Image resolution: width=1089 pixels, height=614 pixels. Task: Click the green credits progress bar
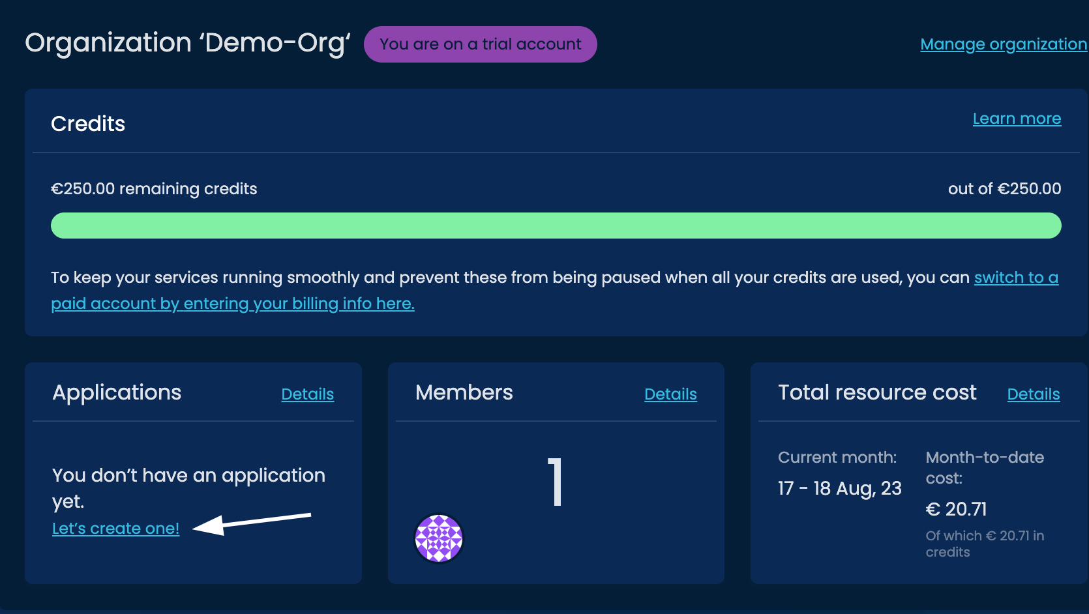click(556, 226)
